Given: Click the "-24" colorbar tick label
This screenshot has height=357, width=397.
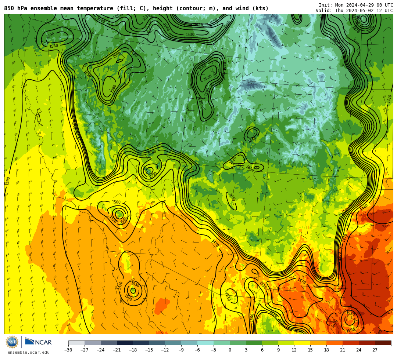Looking at the screenshot, I should [101, 350].
